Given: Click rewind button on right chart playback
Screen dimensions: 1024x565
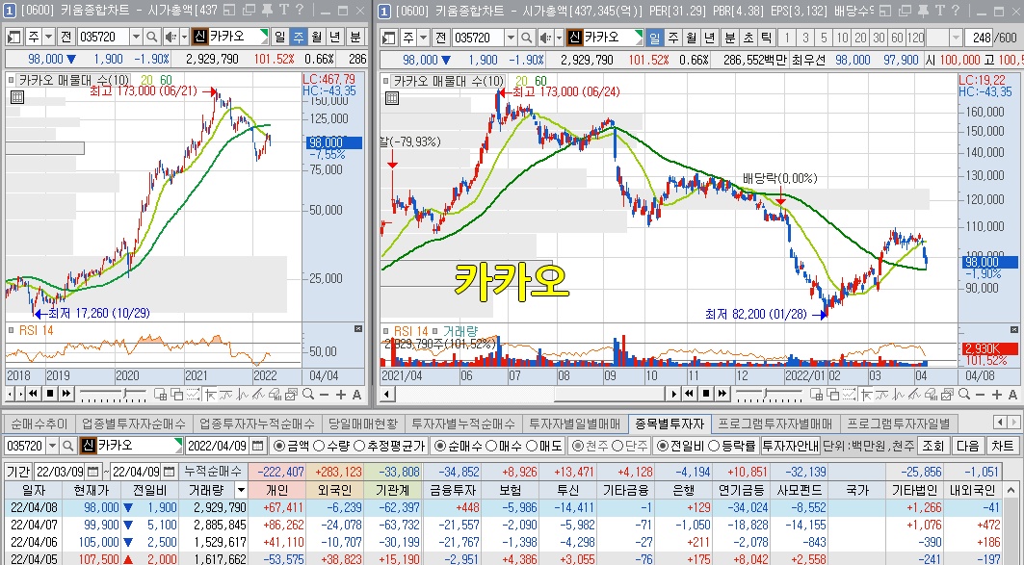Looking at the screenshot, I should (690, 394).
